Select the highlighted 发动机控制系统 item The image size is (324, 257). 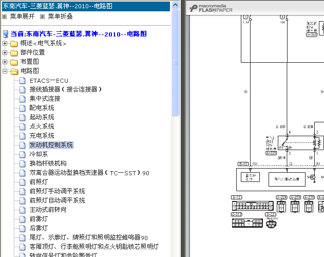(x=51, y=145)
